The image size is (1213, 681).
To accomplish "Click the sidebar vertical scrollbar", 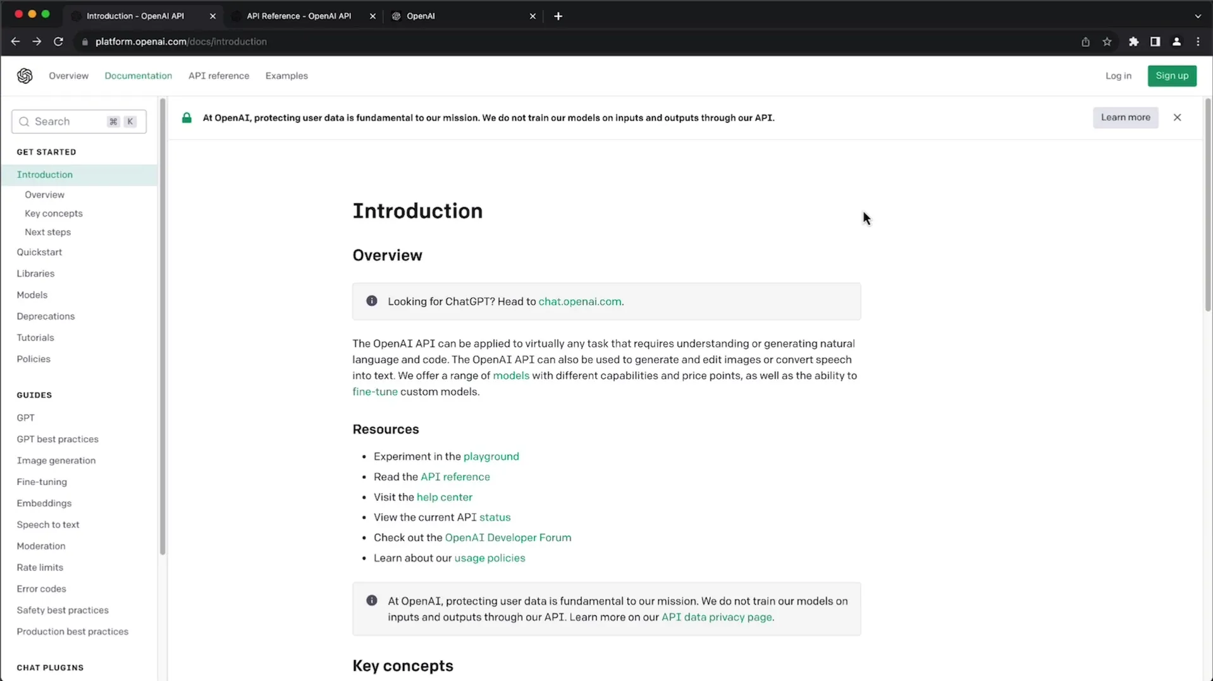I will tap(163, 327).
